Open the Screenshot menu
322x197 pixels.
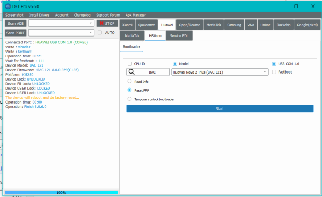[x=14, y=15]
